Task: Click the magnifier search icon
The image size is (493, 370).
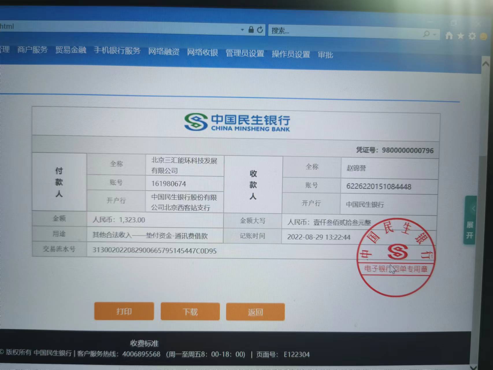Action: tap(426, 34)
